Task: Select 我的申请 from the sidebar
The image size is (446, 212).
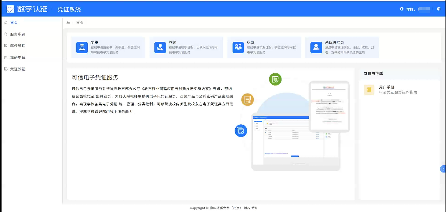Action: 18,58
